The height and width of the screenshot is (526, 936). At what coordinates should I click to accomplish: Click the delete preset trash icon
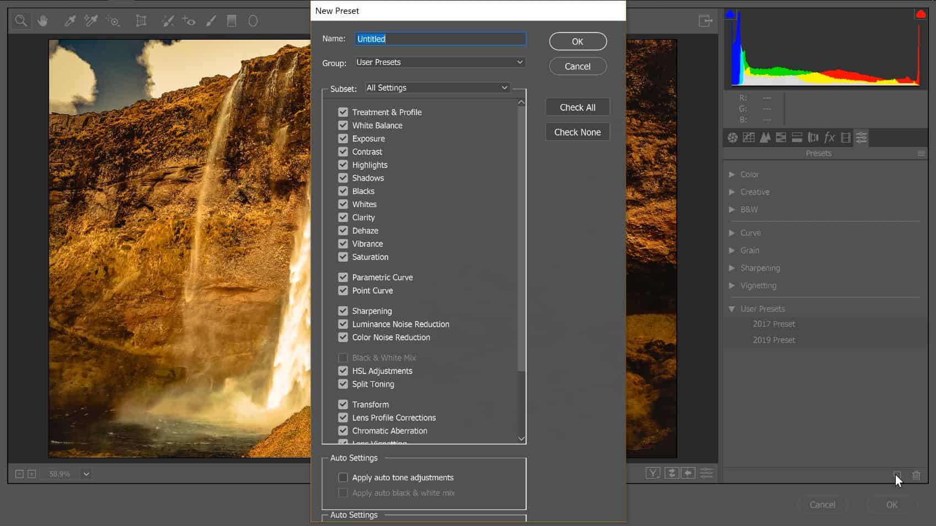pyautogui.click(x=916, y=475)
